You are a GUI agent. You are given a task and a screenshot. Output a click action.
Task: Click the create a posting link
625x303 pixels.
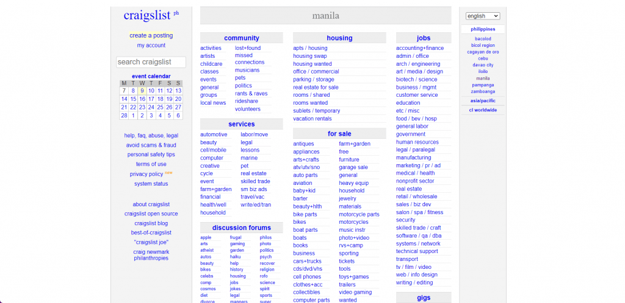[151, 35]
